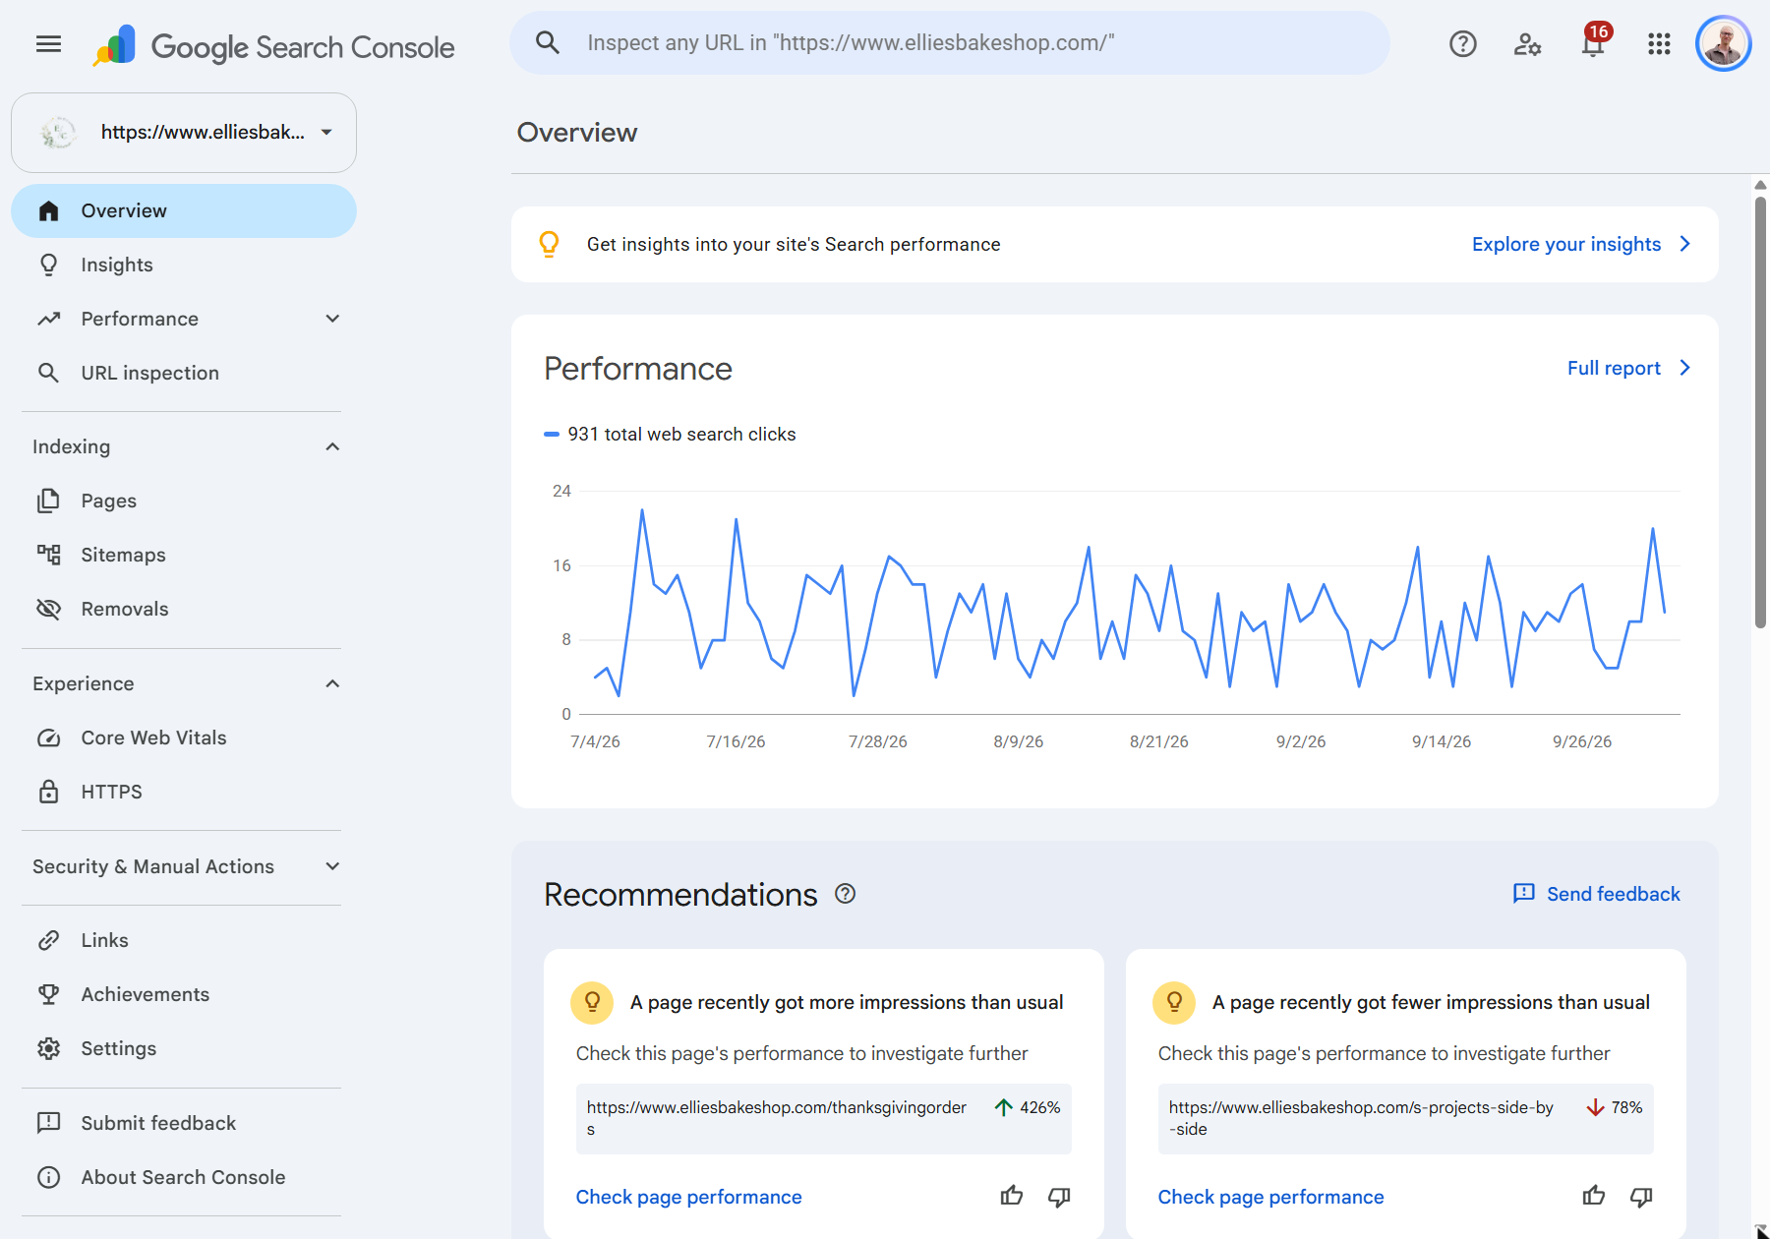Thumbs up the more impressions recommendation
Viewport: 1770px width, 1239px height.
click(1012, 1196)
